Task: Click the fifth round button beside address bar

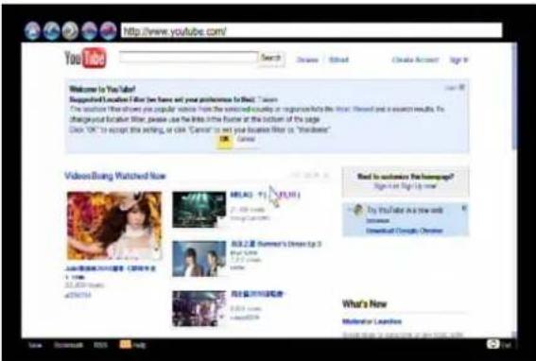Action: coord(109,31)
